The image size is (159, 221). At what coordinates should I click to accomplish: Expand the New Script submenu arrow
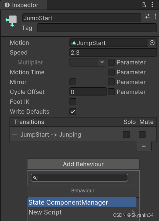point(133,212)
